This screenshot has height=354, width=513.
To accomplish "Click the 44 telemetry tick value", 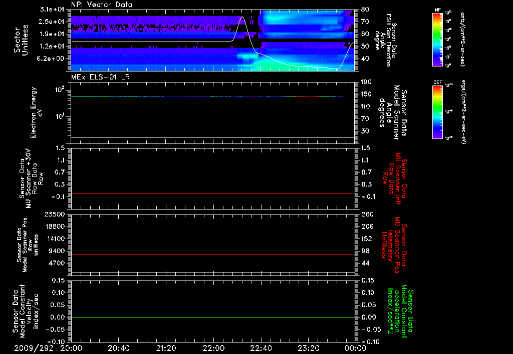I will tap(365, 263).
